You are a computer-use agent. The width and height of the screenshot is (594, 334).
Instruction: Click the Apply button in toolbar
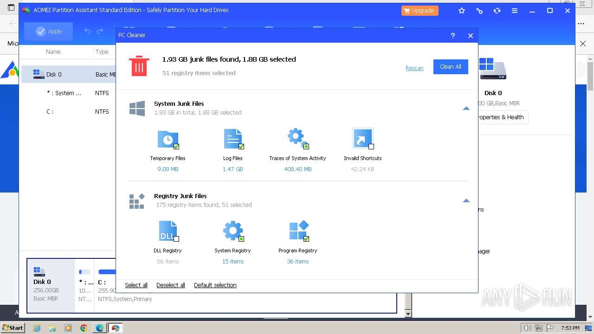tap(49, 32)
